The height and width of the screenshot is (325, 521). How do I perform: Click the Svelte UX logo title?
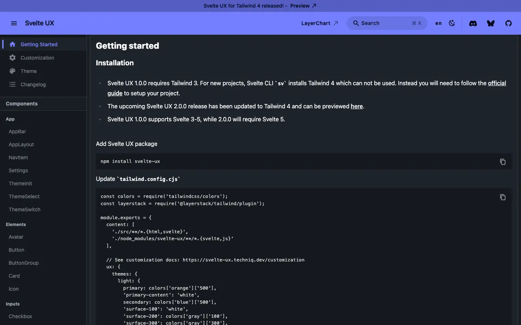click(x=40, y=23)
